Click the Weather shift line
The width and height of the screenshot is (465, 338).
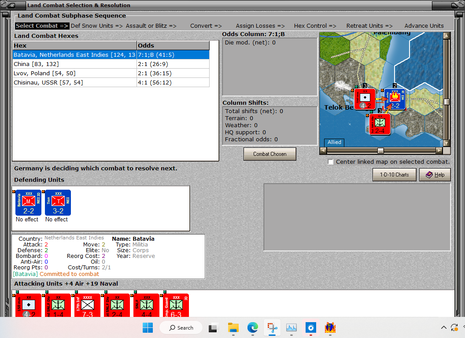point(241,125)
